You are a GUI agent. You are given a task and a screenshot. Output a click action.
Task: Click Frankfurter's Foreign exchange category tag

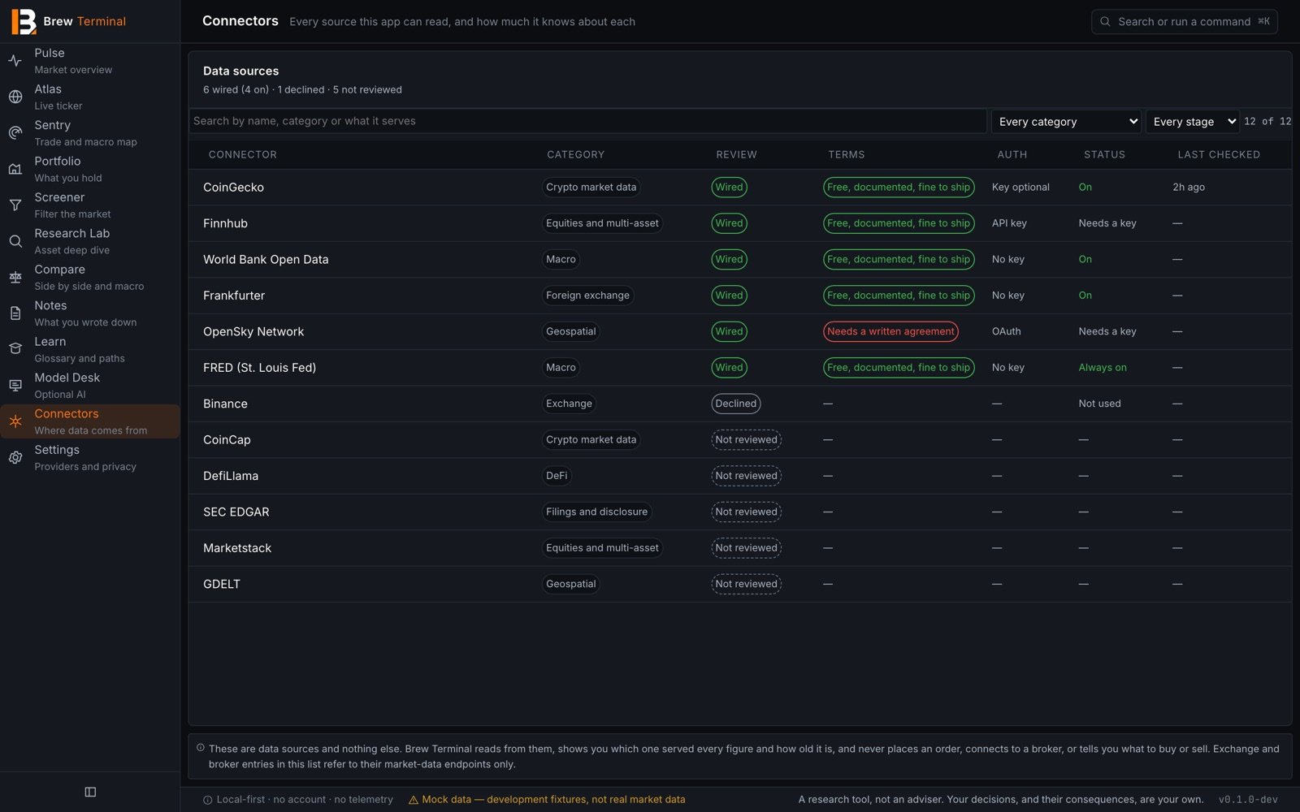coord(587,296)
